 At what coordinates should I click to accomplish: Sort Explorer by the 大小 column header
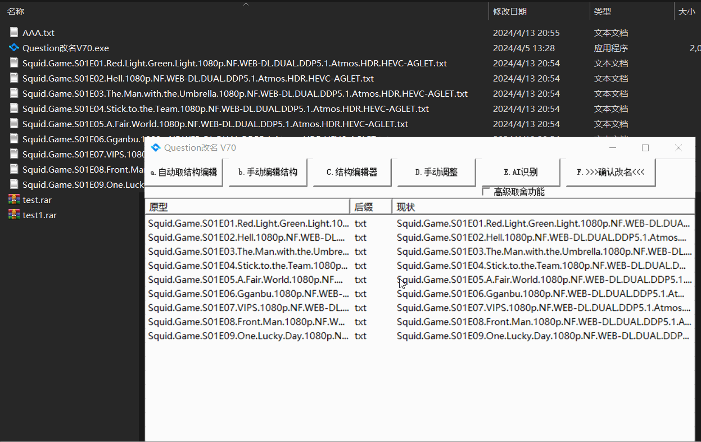[x=688, y=11]
